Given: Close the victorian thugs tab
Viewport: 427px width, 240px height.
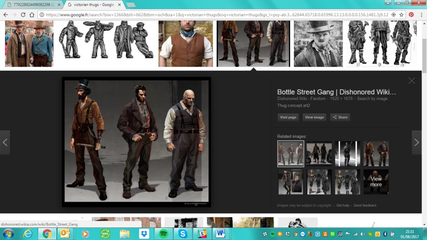Looking at the screenshot, I should (x=119, y=5).
